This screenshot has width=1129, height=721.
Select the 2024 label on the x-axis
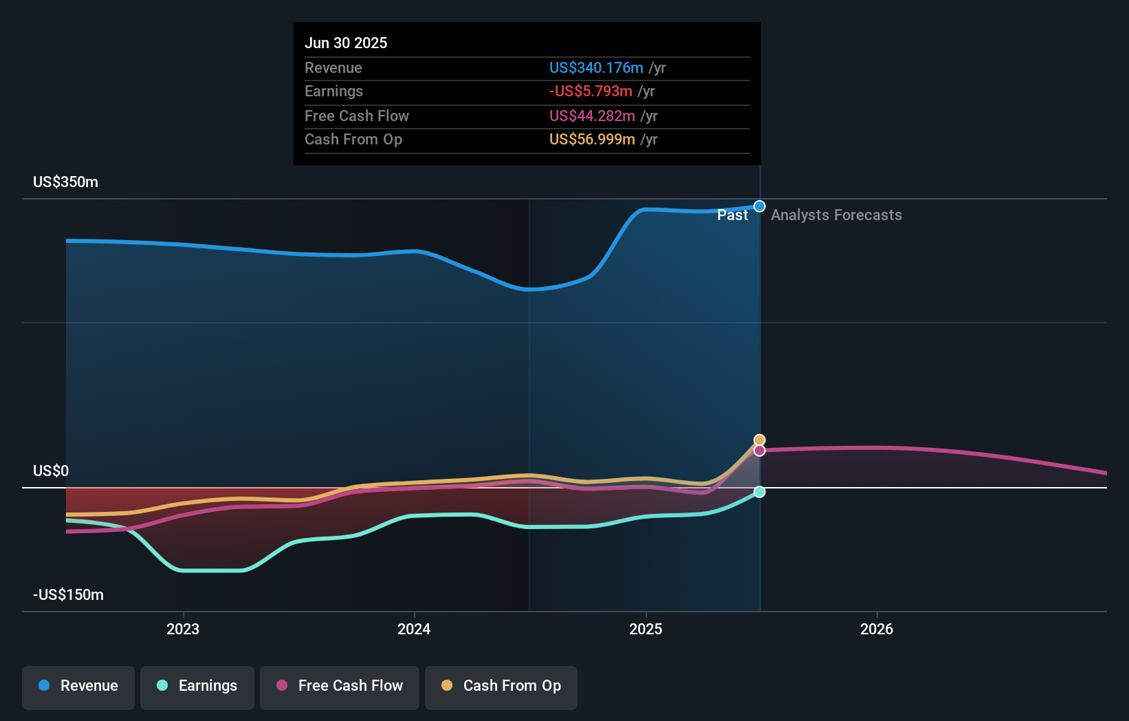tap(414, 628)
